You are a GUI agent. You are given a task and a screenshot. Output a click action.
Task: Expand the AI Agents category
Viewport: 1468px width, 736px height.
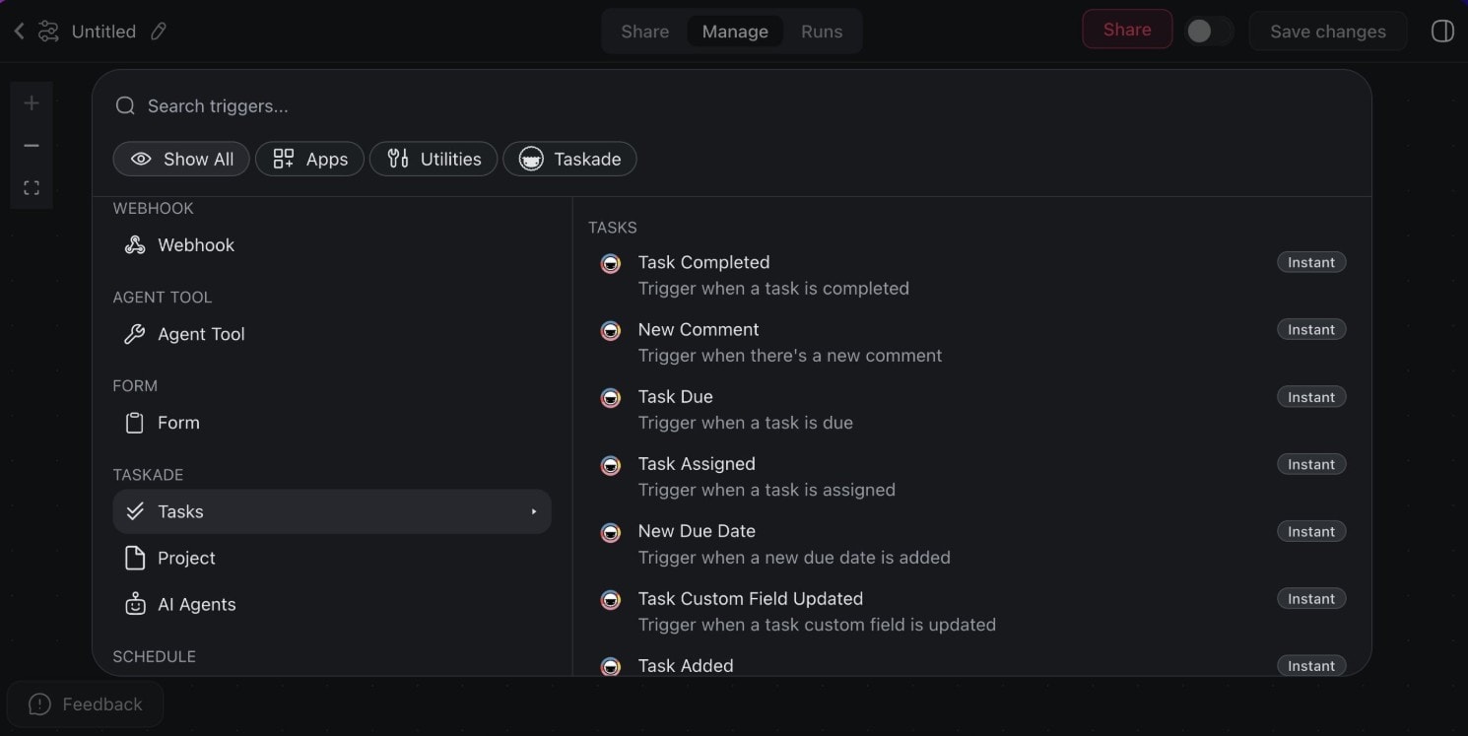pos(196,604)
